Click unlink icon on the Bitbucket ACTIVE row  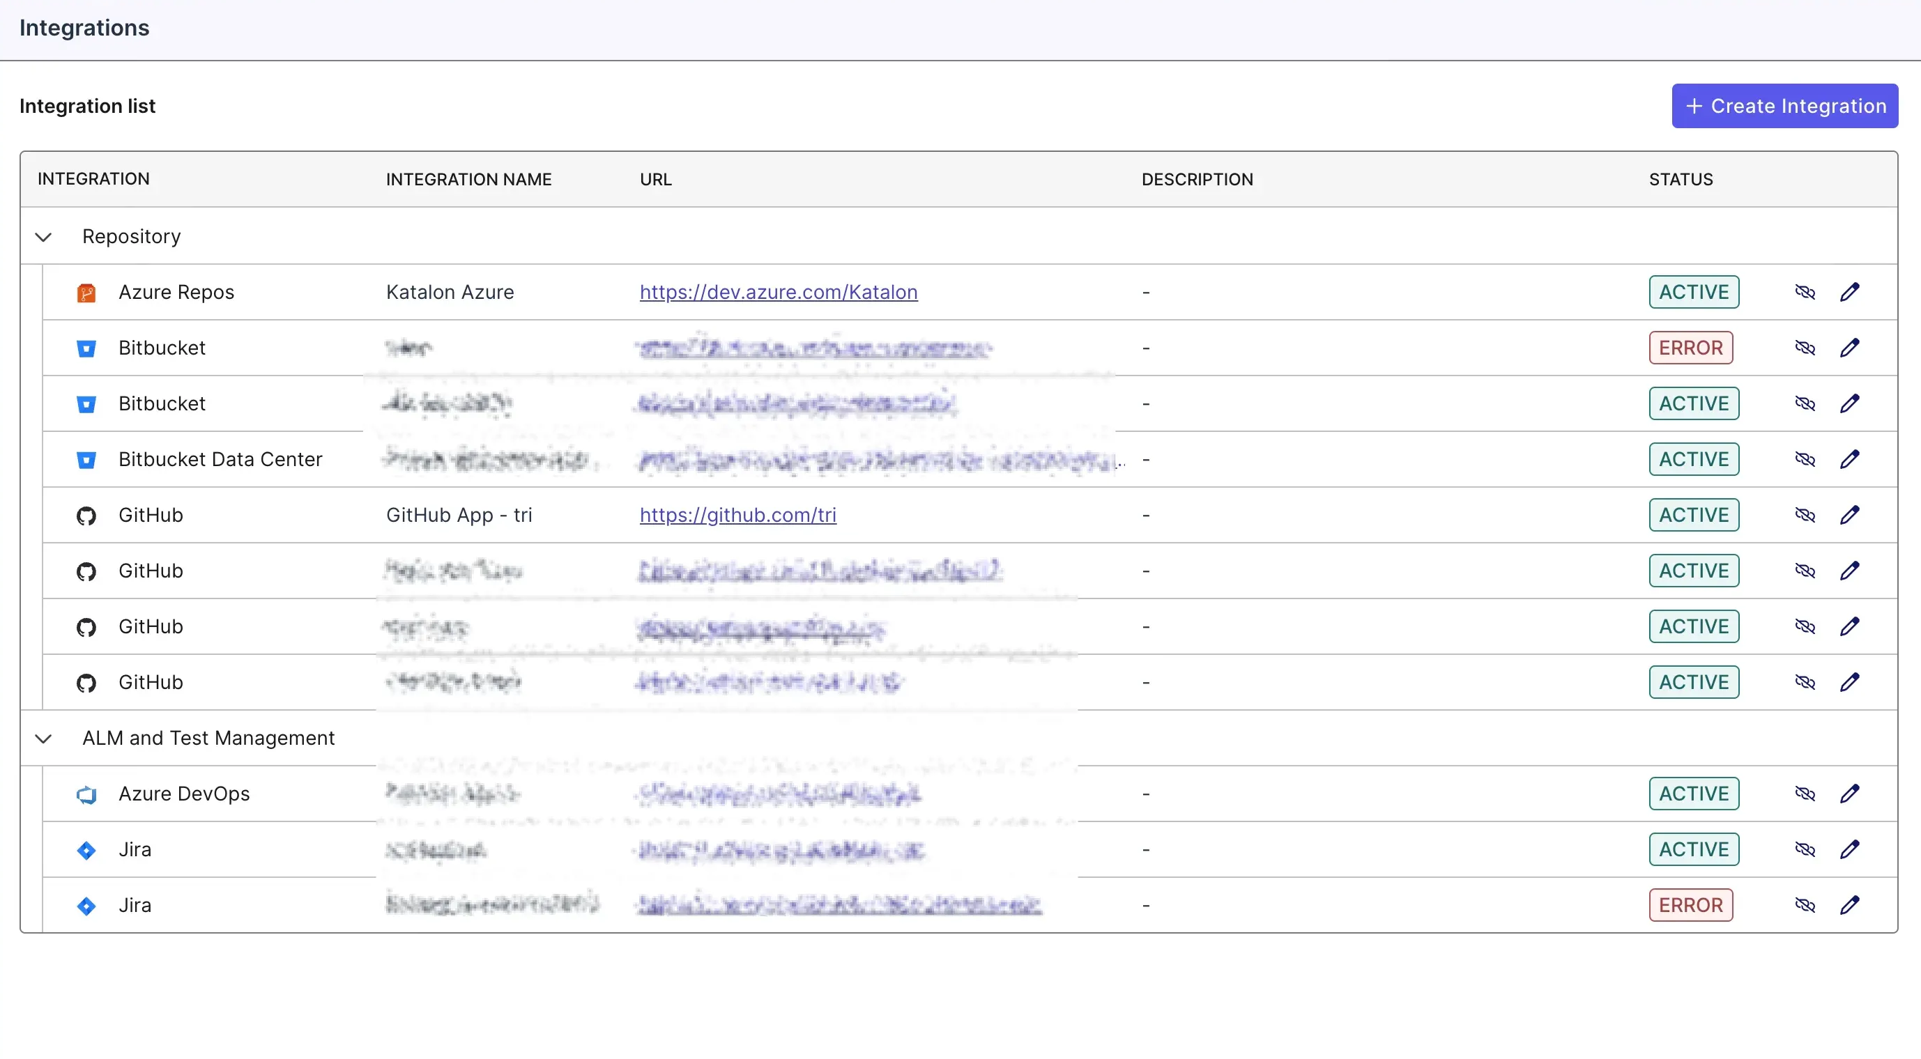click(1804, 404)
